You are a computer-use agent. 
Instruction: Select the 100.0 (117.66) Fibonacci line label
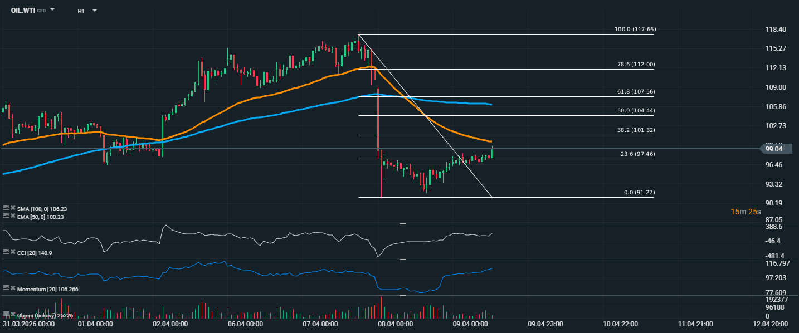pyautogui.click(x=634, y=29)
